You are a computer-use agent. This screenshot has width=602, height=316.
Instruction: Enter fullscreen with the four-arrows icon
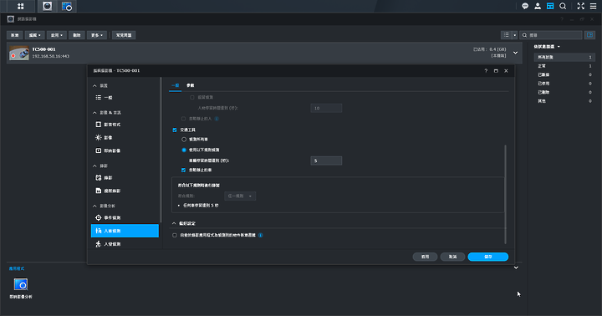[x=580, y=6]
